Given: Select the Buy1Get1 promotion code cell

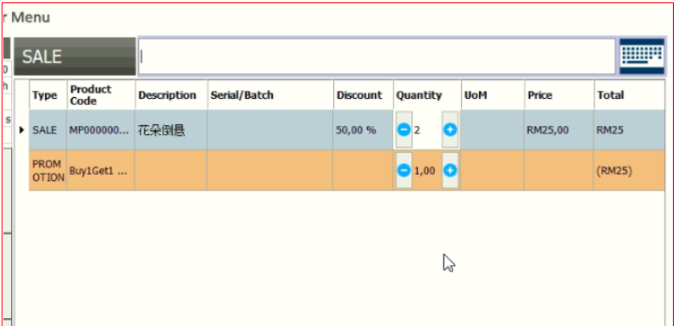Looking at the screenshot, I should click(x=101, y=171).
